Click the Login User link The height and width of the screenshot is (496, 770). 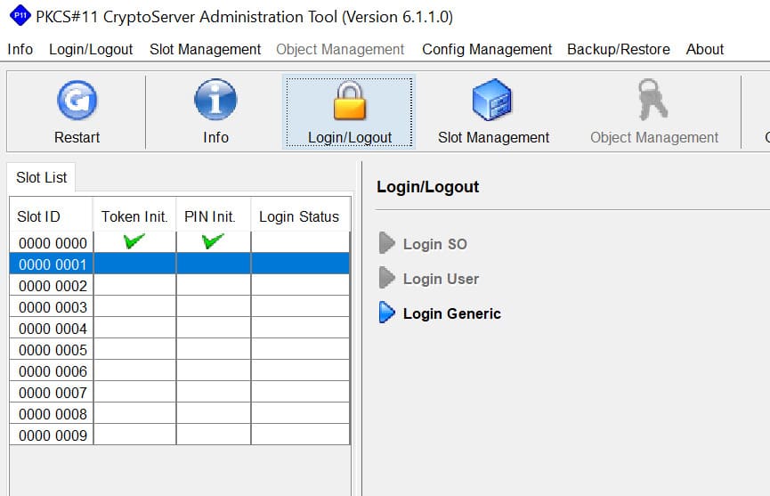[x=441, y=279]
